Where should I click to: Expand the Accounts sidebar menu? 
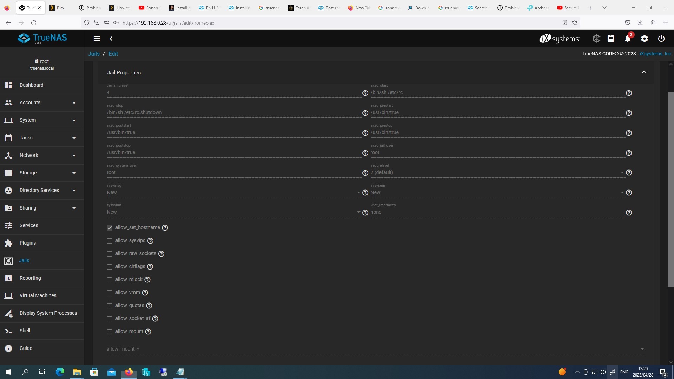(x=42, y=103)
